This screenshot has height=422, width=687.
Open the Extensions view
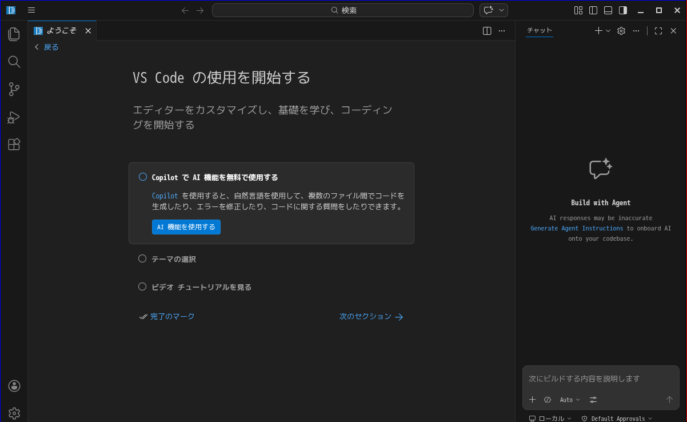pyautogui.click(x=14, y=145)
